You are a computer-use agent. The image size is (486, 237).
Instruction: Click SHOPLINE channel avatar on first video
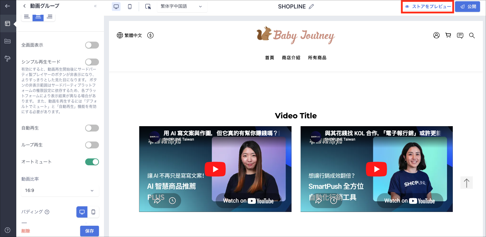(155, 137)
